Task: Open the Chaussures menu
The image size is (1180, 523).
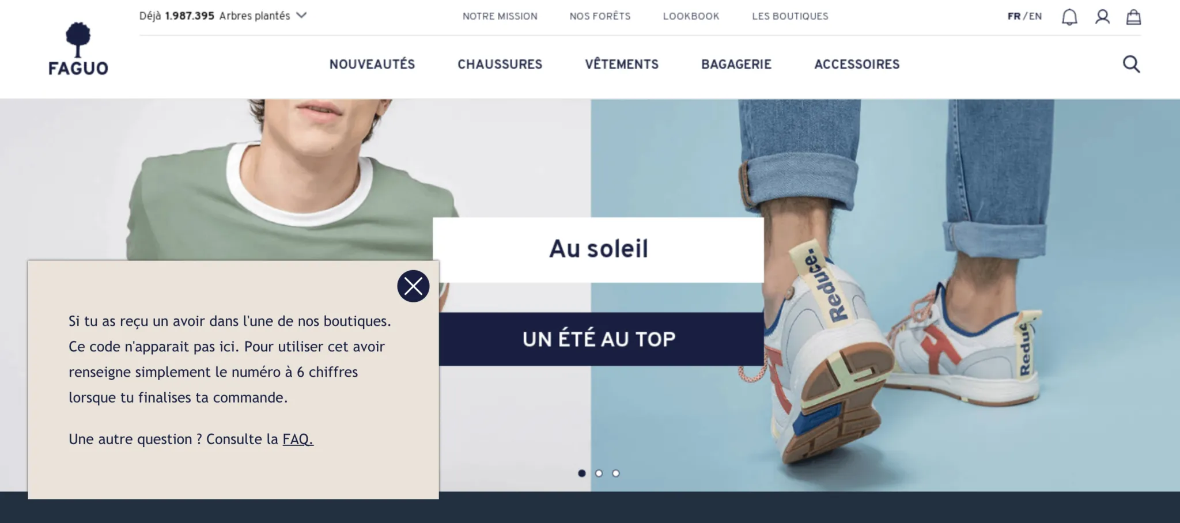Action: tap(500, 64)
